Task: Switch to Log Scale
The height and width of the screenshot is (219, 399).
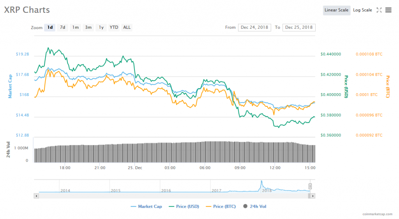Action: (x=362, y=10)
